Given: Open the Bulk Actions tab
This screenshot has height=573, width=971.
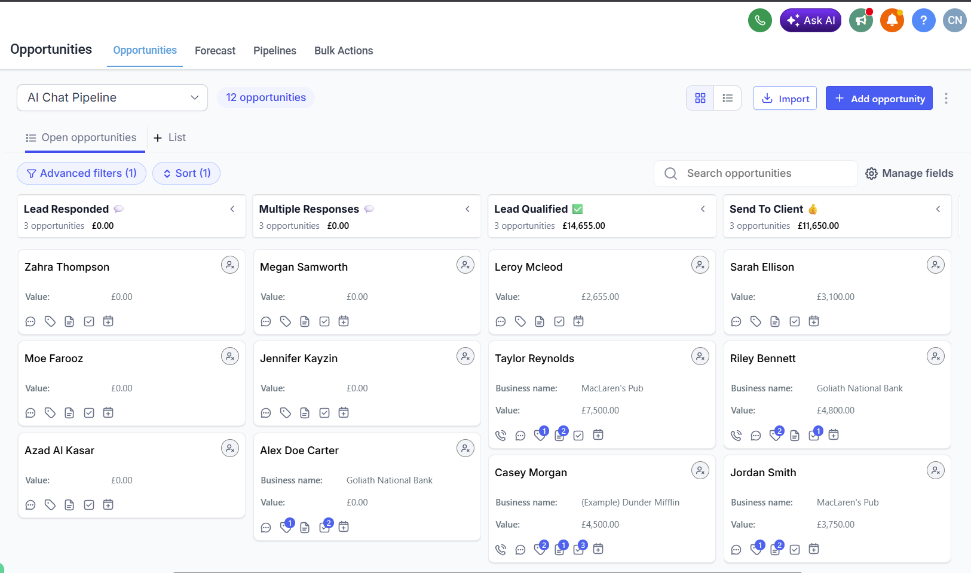Looking at the screenshot, I should [344, 51].
